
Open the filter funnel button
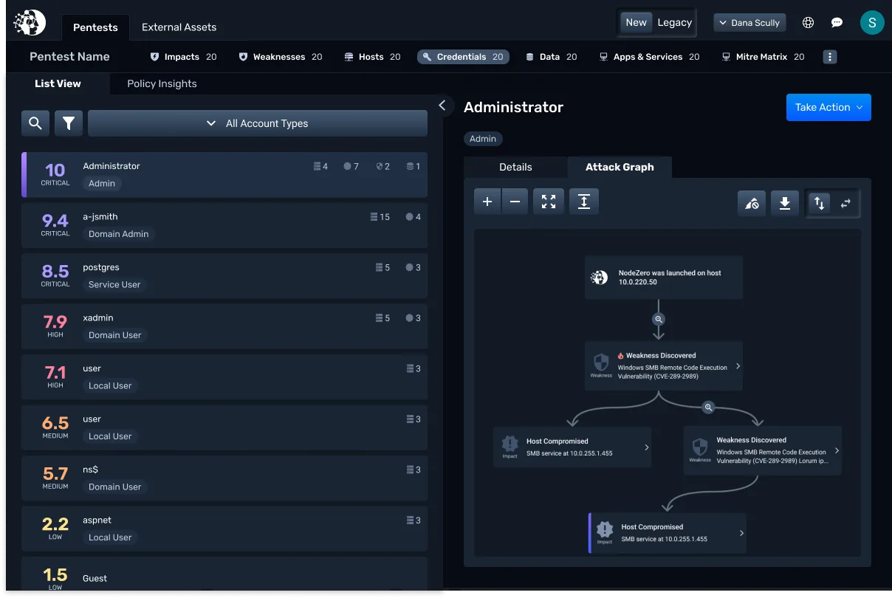[69, 123]
